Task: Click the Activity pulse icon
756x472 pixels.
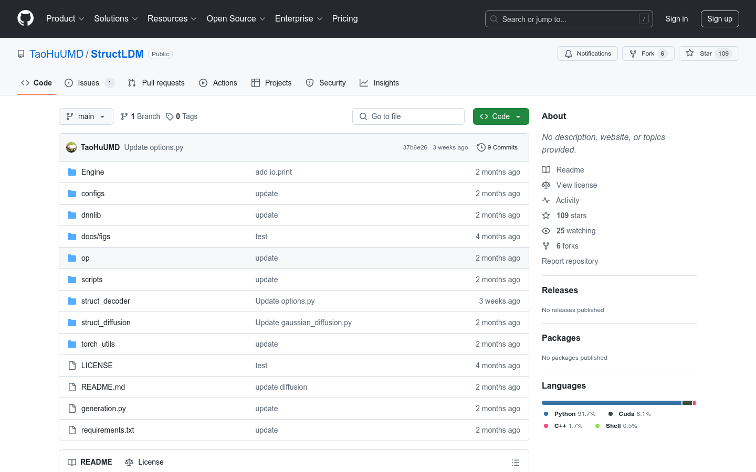Action: click(x=546, y=200)
